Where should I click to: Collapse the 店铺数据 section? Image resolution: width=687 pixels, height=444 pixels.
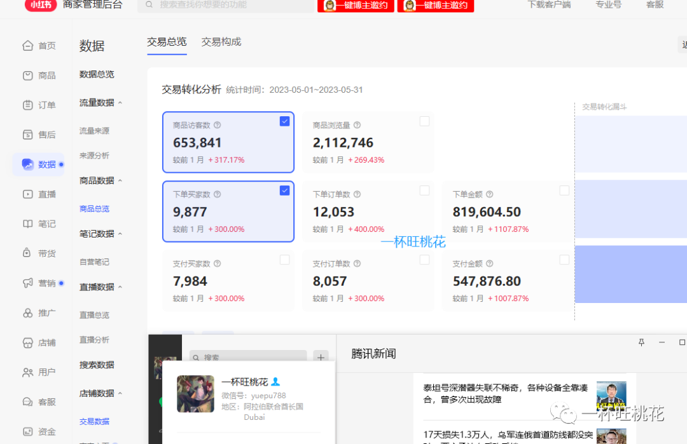click(x=120, y=393)
